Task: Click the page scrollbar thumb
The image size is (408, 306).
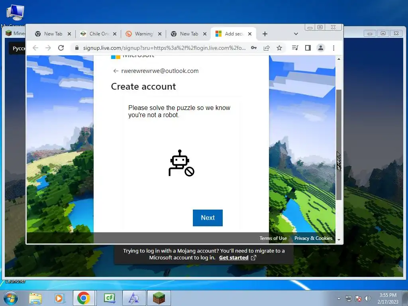Action: point(339,145)
